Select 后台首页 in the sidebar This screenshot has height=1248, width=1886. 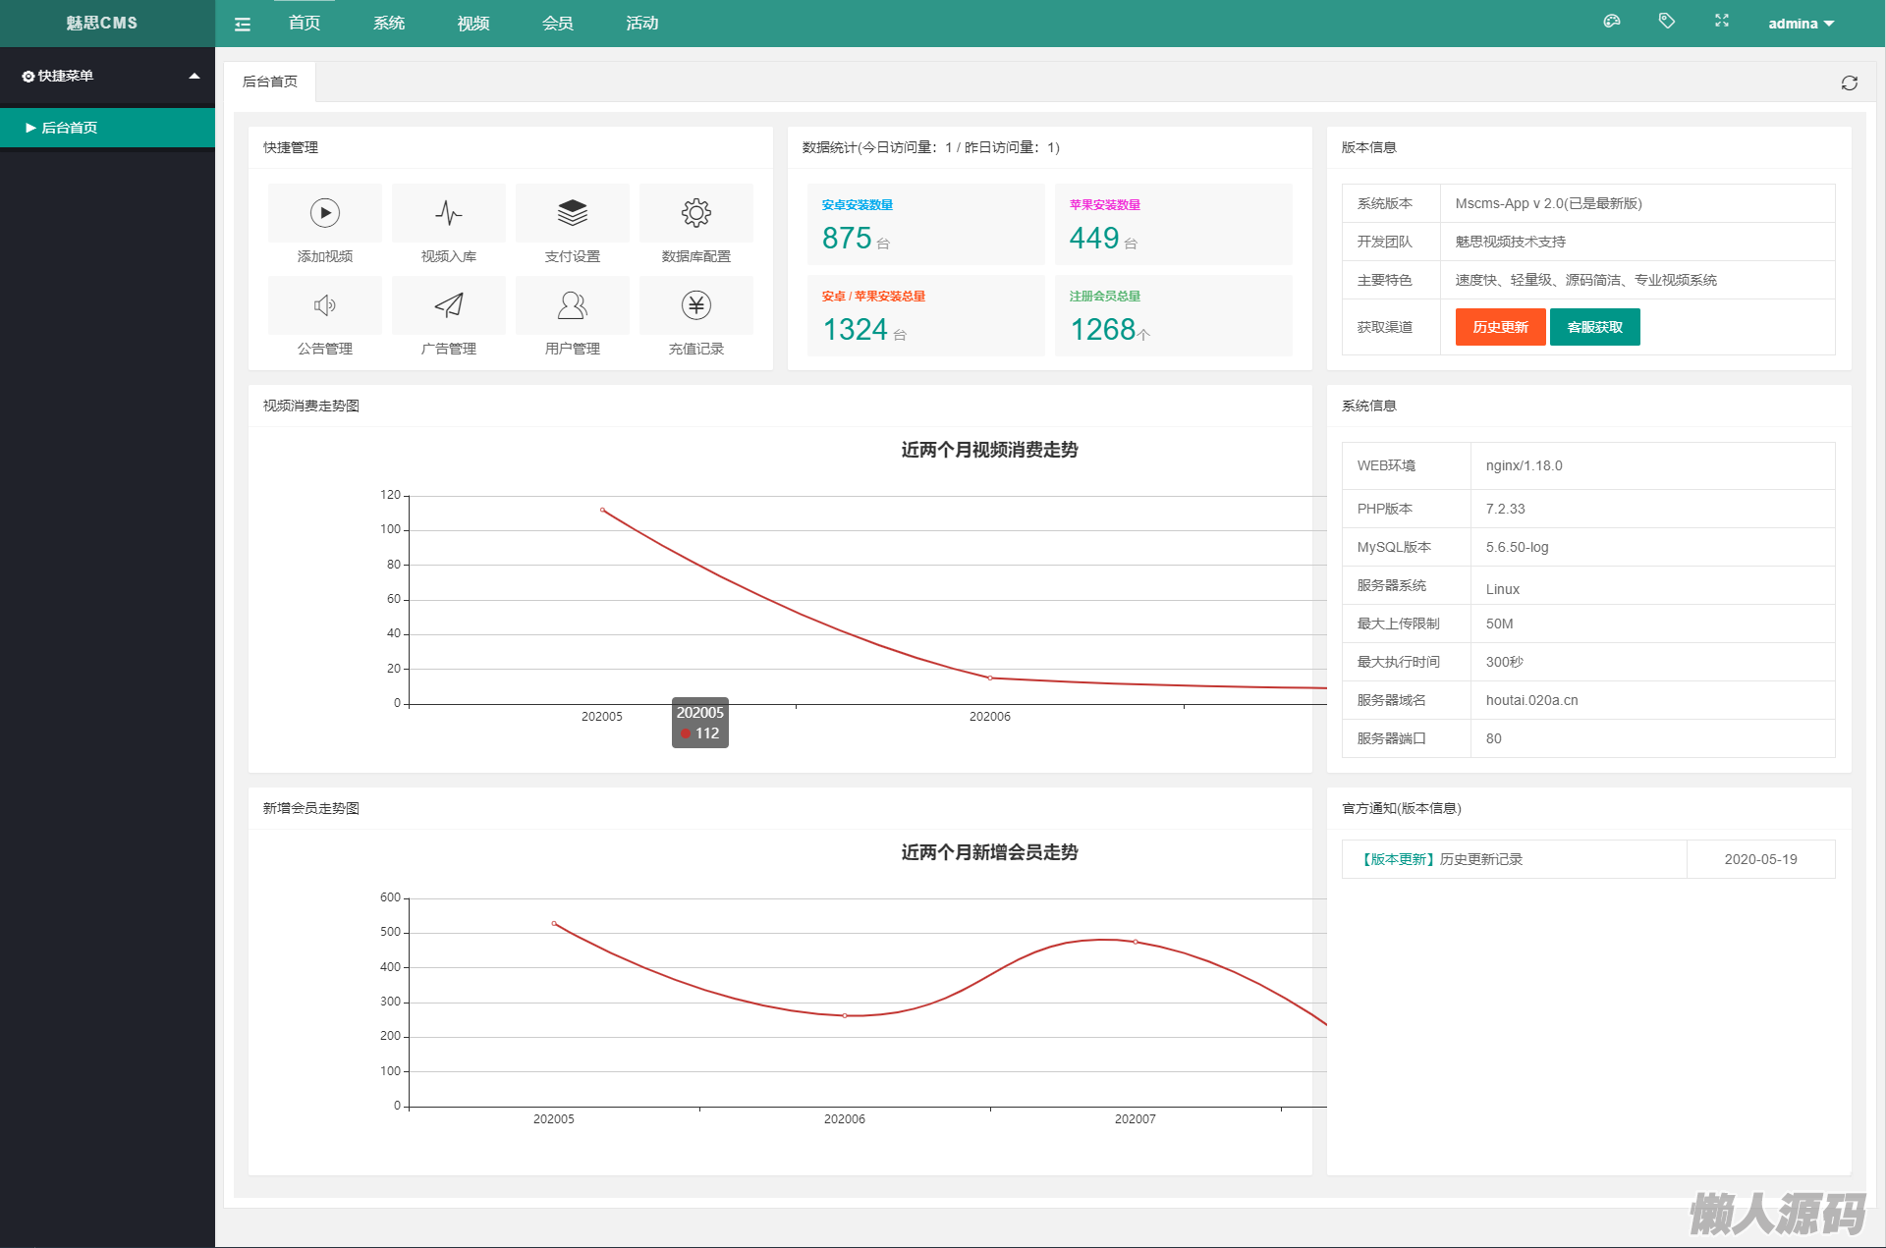69,128
